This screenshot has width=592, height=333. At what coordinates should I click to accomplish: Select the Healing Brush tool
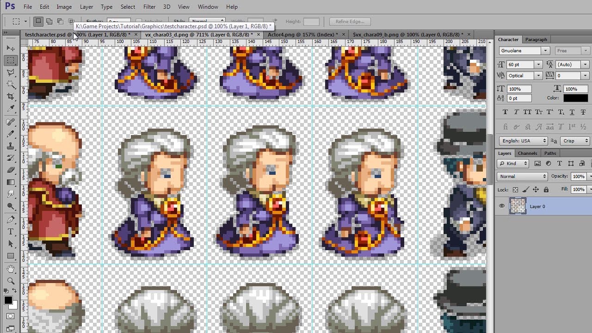(x=11, y=122)
